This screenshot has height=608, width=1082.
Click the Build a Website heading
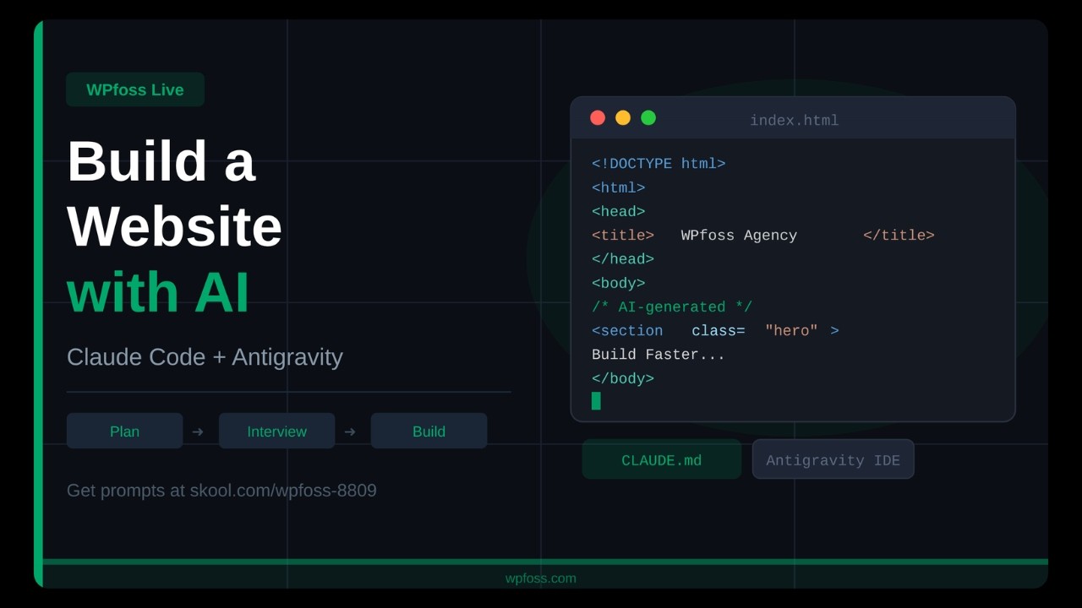point(175,193)
